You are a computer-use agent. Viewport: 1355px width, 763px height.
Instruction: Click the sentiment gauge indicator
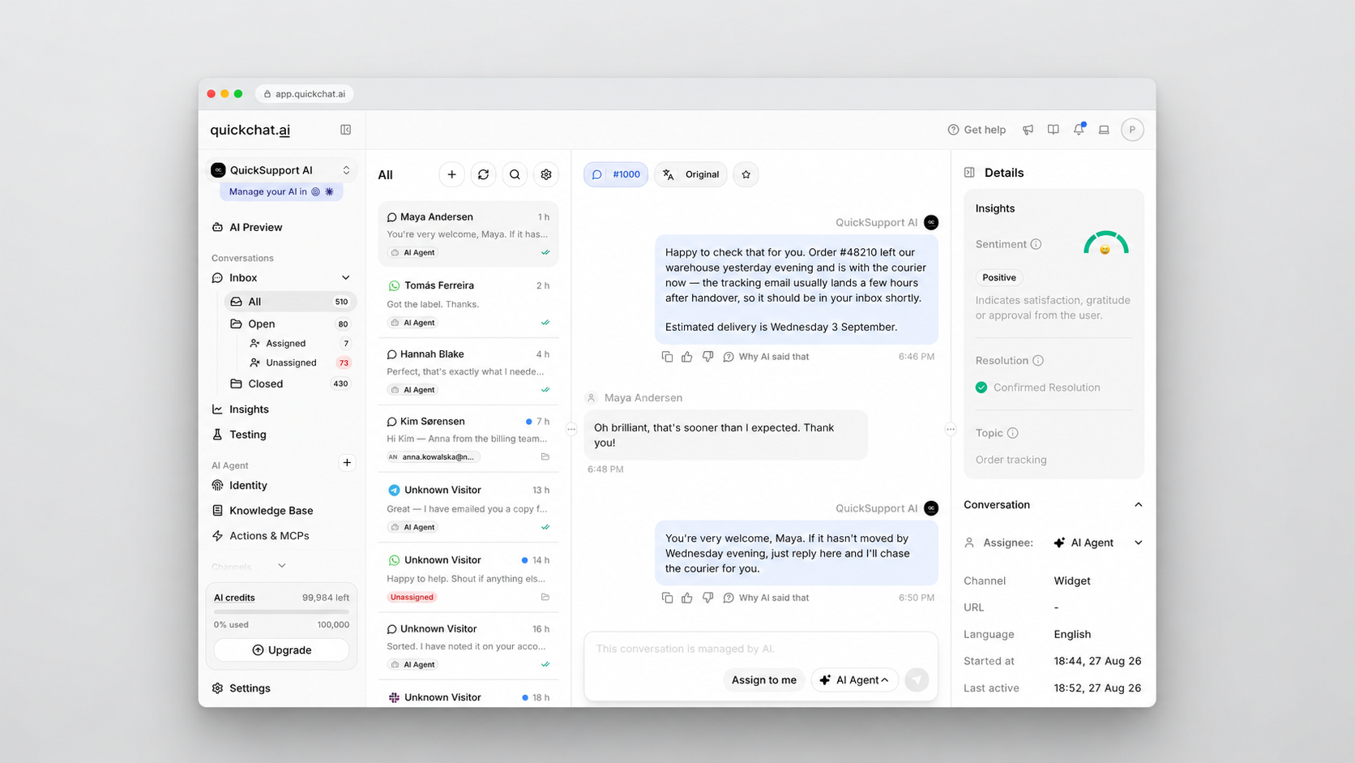(x=1106, y=243)
